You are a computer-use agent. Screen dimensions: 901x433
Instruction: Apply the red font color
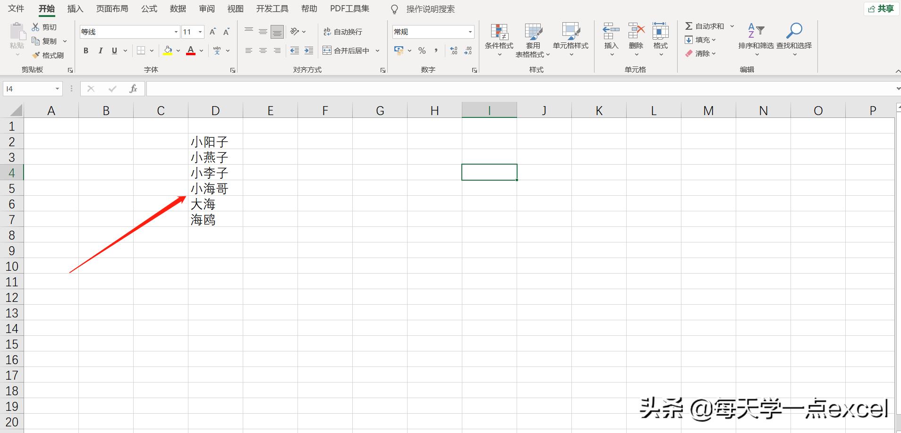tap(191, 50)
